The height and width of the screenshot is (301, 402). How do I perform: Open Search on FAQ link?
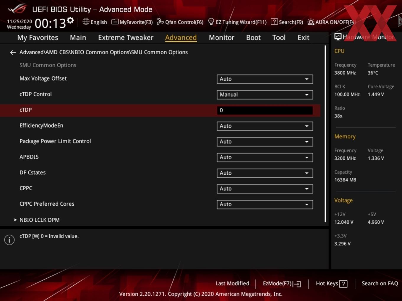click(380, 284)
